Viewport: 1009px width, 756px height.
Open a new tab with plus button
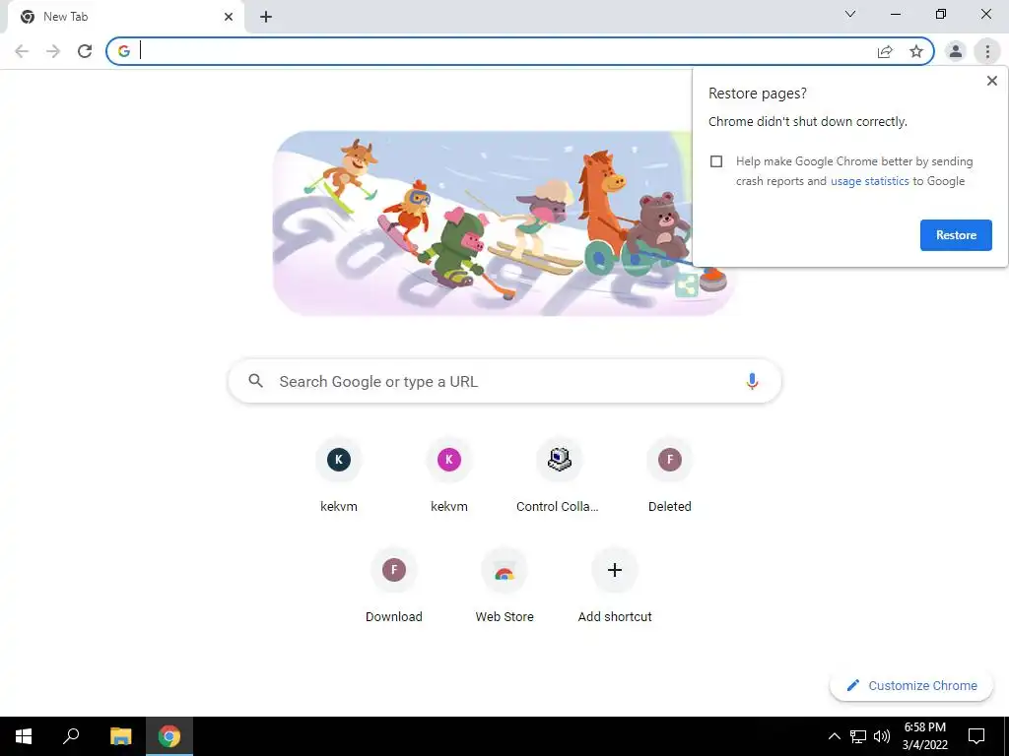pyautogui.click(x=266, y=17)
